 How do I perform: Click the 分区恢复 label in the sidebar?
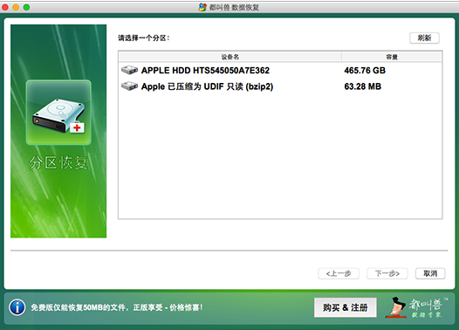click(58, 162)
